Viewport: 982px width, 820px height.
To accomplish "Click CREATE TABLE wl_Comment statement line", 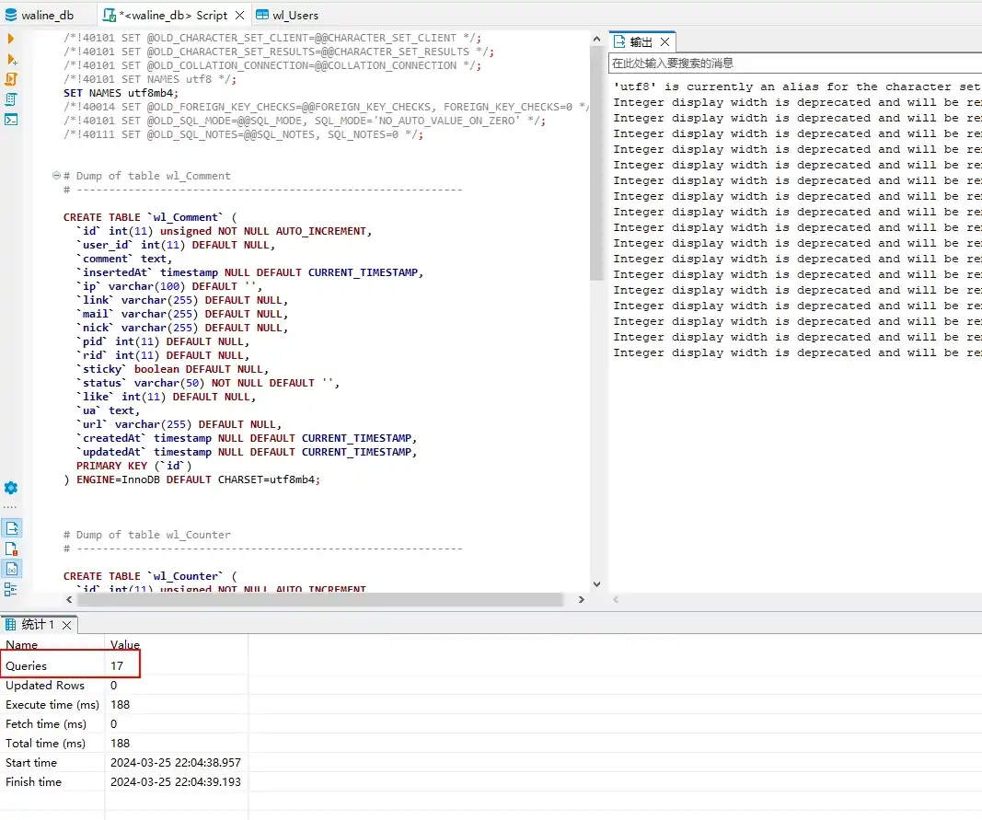I will tap(150, 217).
